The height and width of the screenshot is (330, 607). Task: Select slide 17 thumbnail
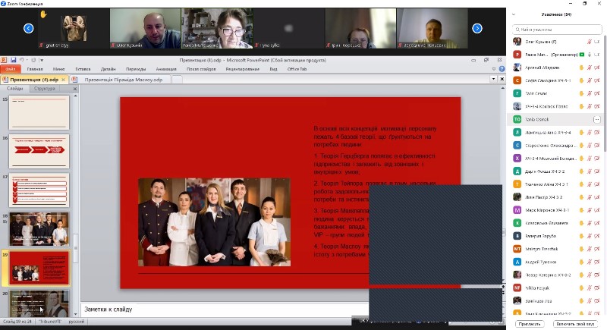click(39, 190)
